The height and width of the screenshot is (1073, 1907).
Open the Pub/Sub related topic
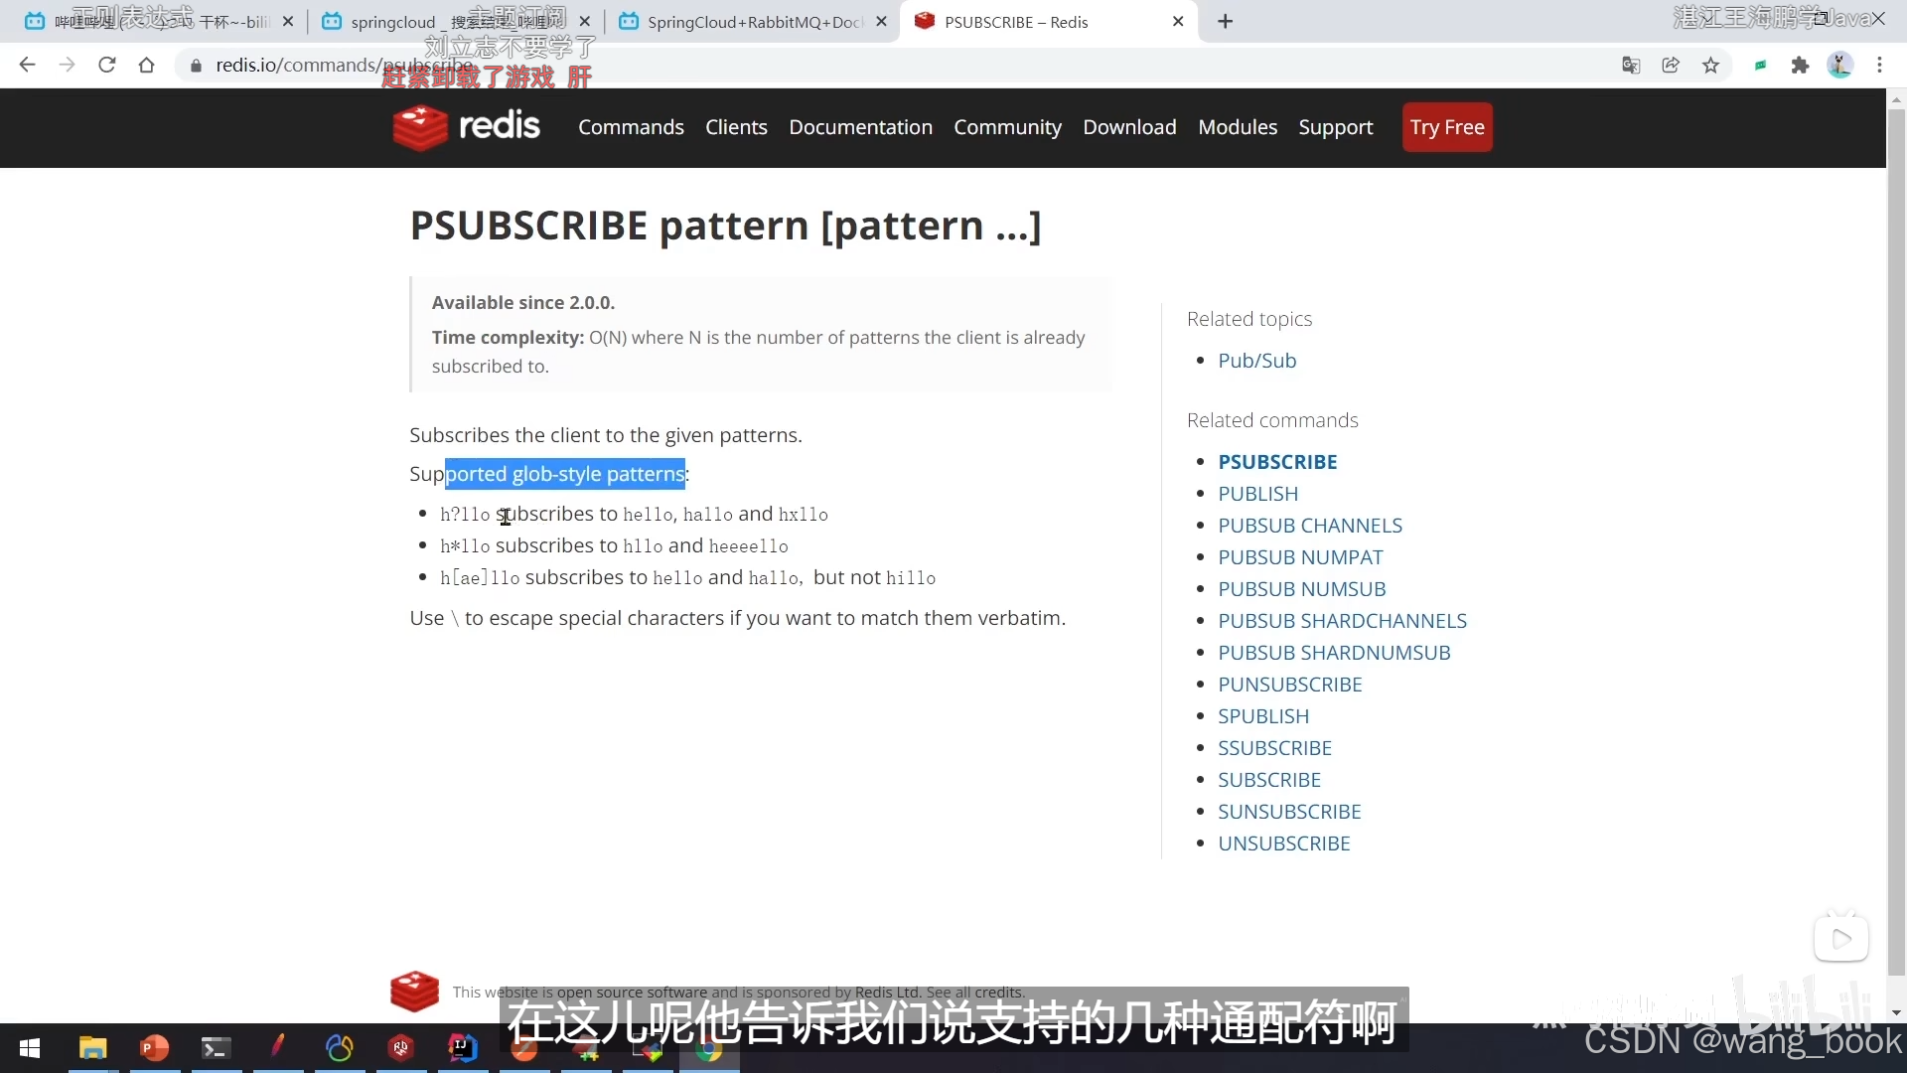coord(1257,361)
